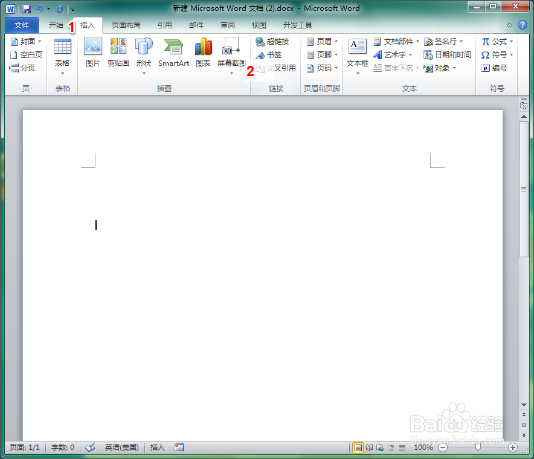Expand the 页眉 header dropdown

coord(336,42)
